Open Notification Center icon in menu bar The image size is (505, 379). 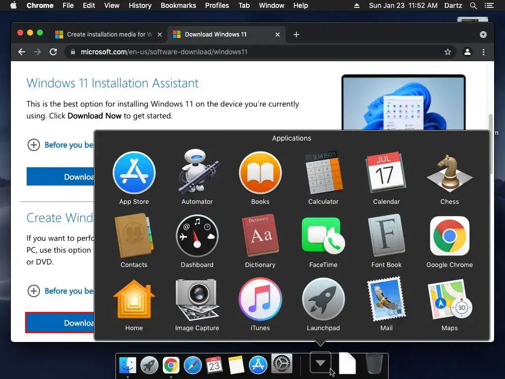click(489, 5)
